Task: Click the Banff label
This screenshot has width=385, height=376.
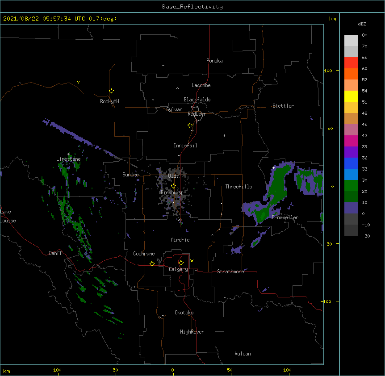Action: click(55, 253)
